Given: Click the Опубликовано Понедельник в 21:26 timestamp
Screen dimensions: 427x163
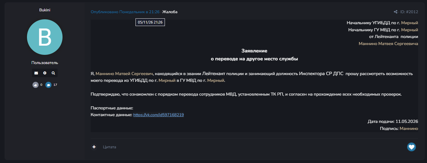Looking at the screenshot, I should click(x=125, y=12).
